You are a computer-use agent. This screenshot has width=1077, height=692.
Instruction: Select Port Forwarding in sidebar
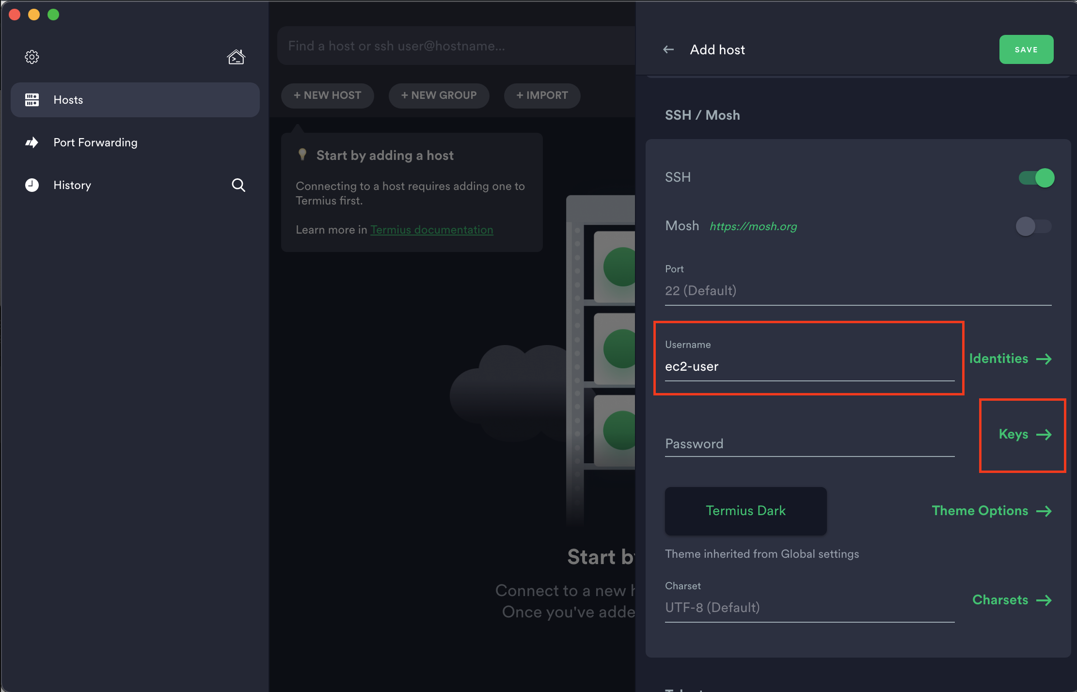[95, 142]
